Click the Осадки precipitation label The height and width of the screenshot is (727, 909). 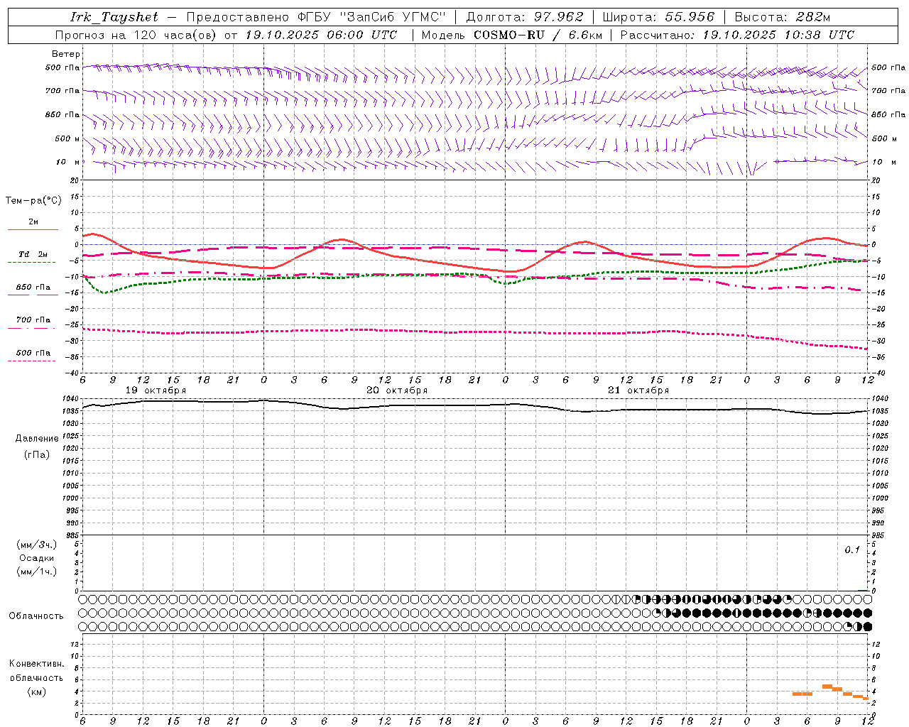(x=37, y=558)
